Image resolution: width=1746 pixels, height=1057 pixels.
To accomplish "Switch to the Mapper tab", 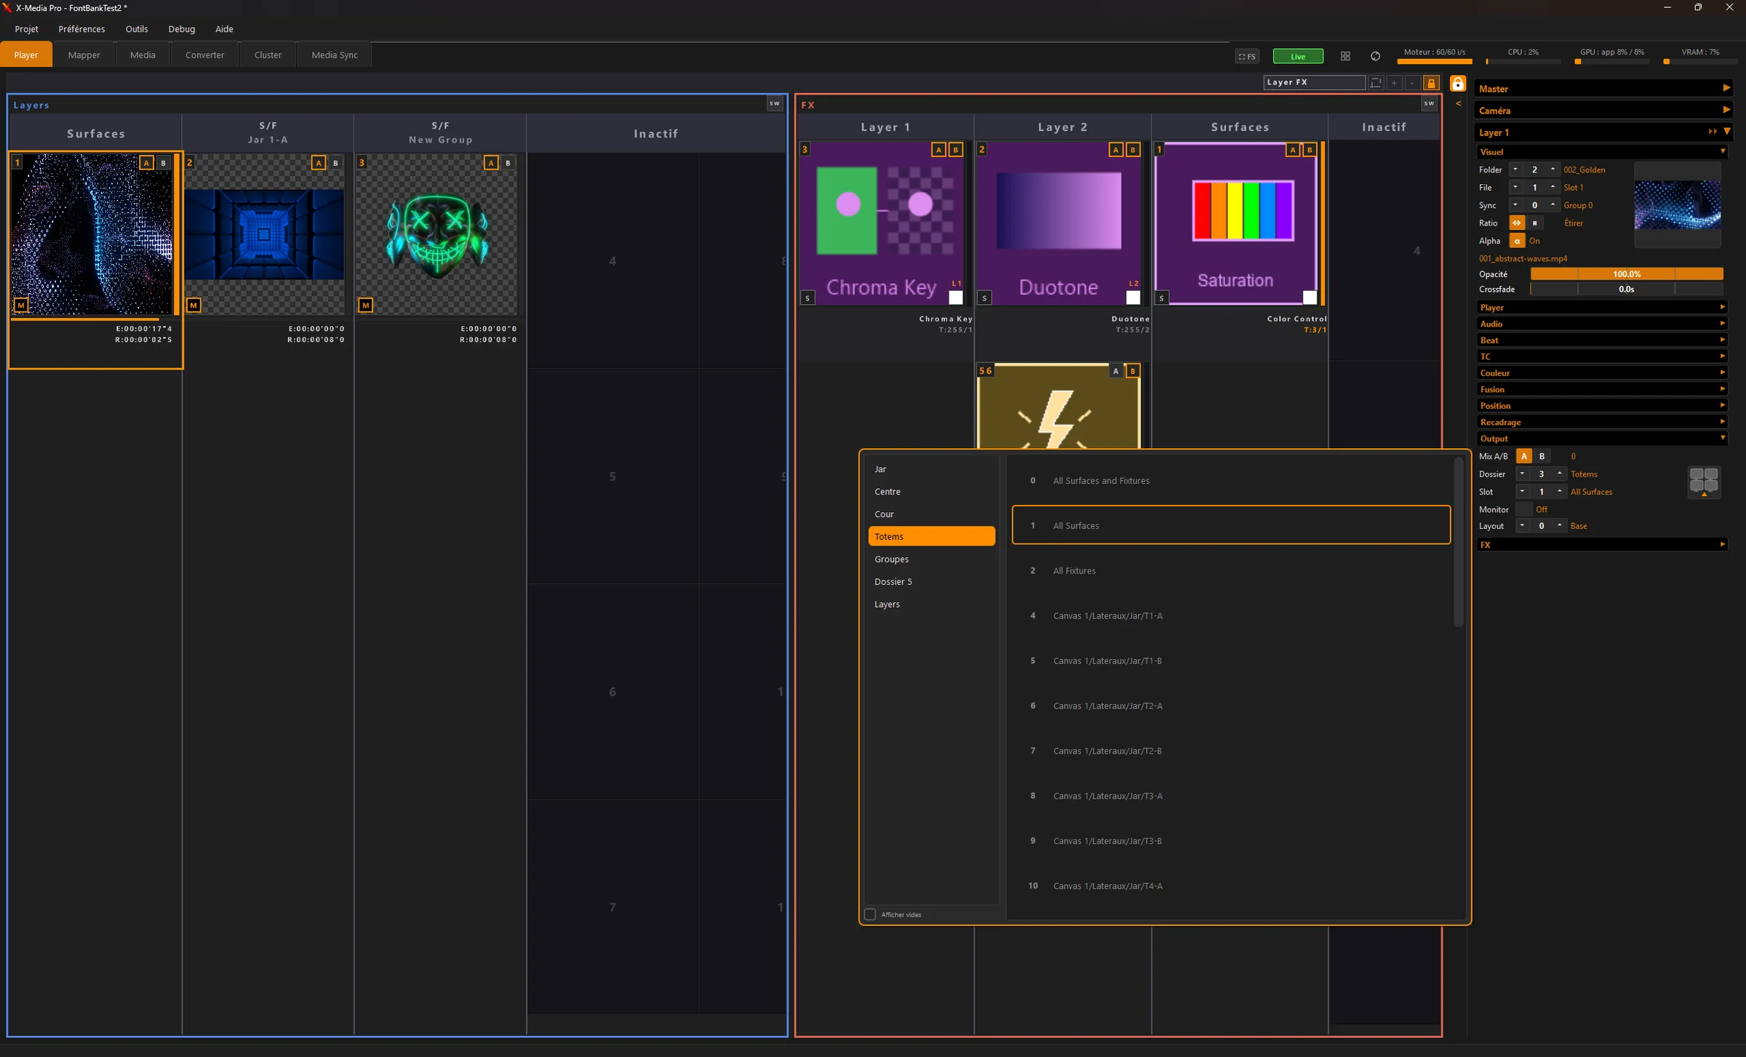I will pos(84,55).
